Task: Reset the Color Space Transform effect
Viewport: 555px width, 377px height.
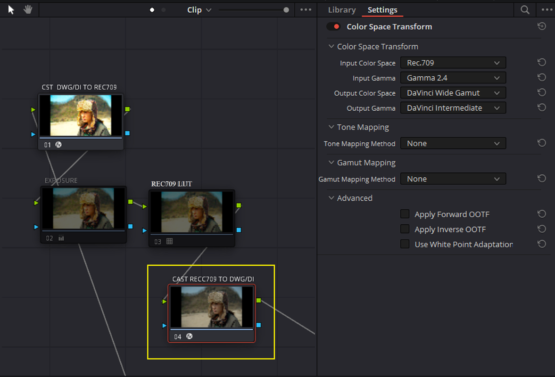Action: tap(541, 26)
